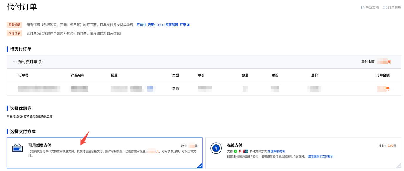Open the 微信国际卡支付指引 link

[x=321, y=157]
